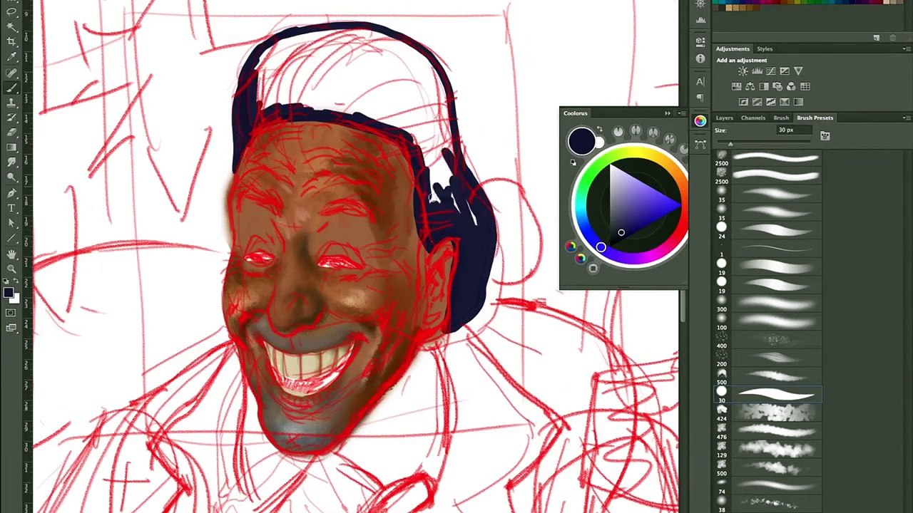Select the Healing Brush tool
The width and height of the screenshot is (913, 513).
click(x=11, y=73)
